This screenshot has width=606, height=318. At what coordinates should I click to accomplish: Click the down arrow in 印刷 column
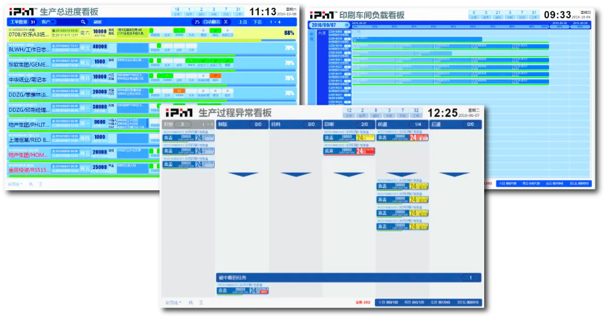coord(348,174)
